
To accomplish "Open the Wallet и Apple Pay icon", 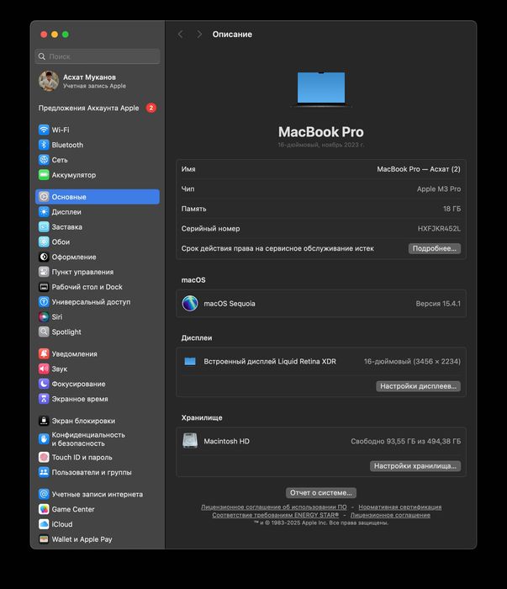I will [x=44, y=539].
